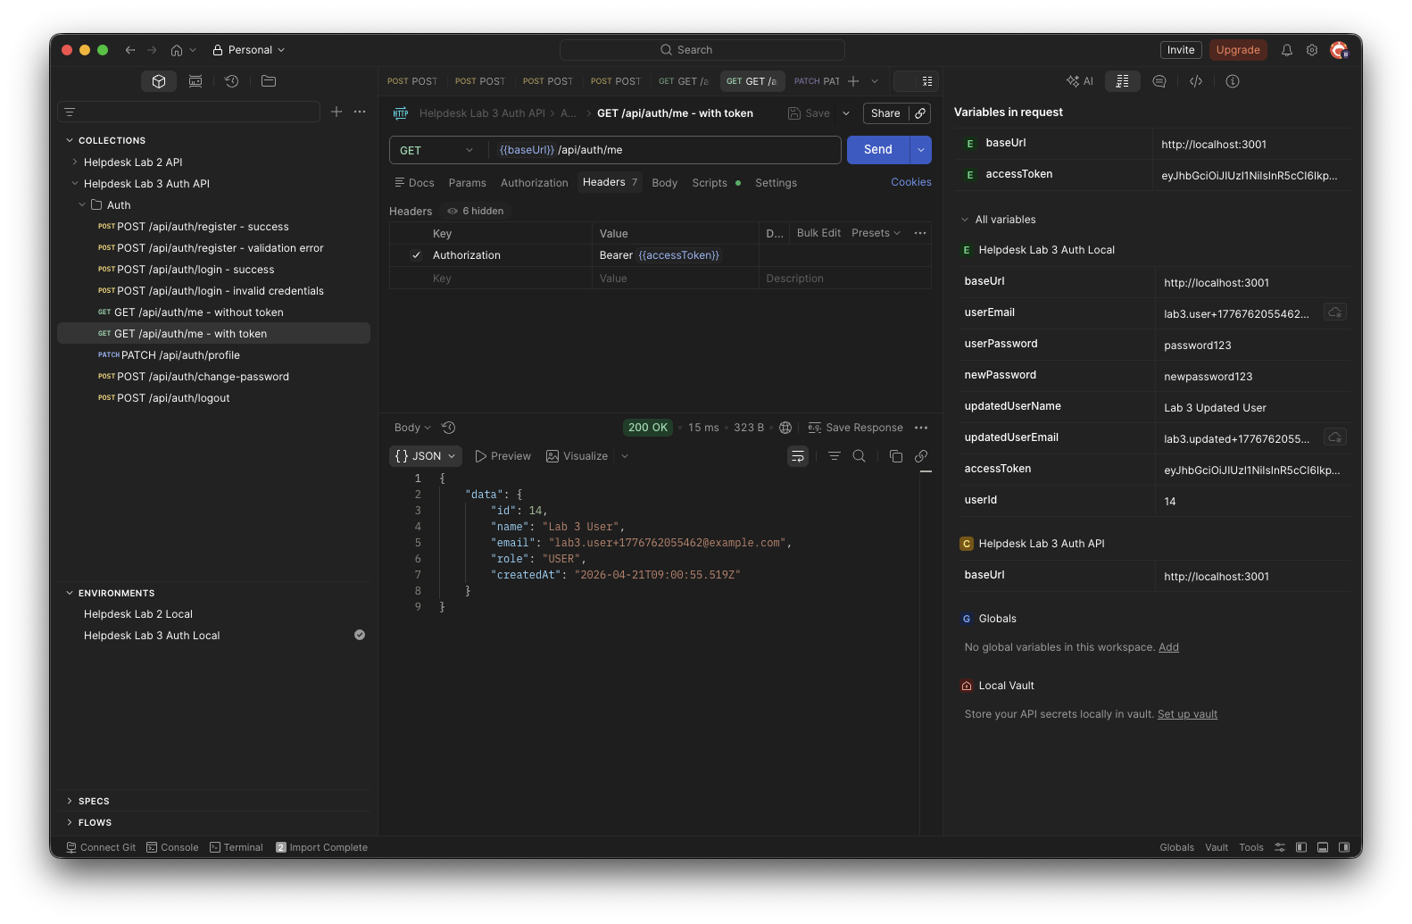This screenshot has height=924, width=1412.
Task: Open the request info pane icon
Action: (x=1233, y=81)
